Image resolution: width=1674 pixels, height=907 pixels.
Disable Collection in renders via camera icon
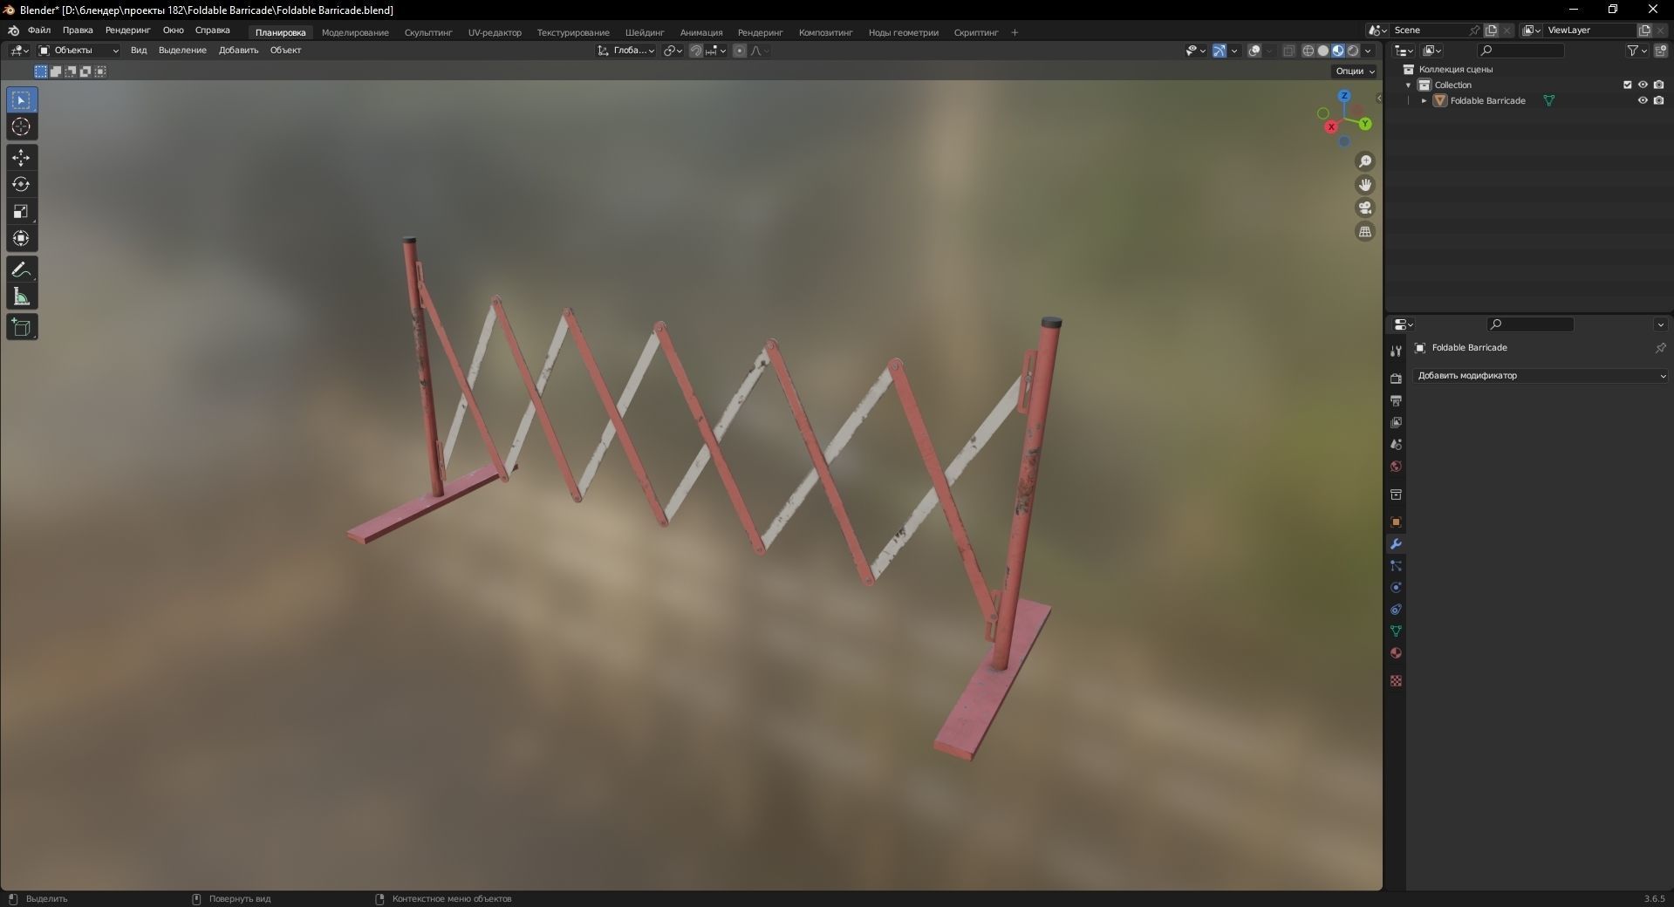click(x=1658, y=85)
